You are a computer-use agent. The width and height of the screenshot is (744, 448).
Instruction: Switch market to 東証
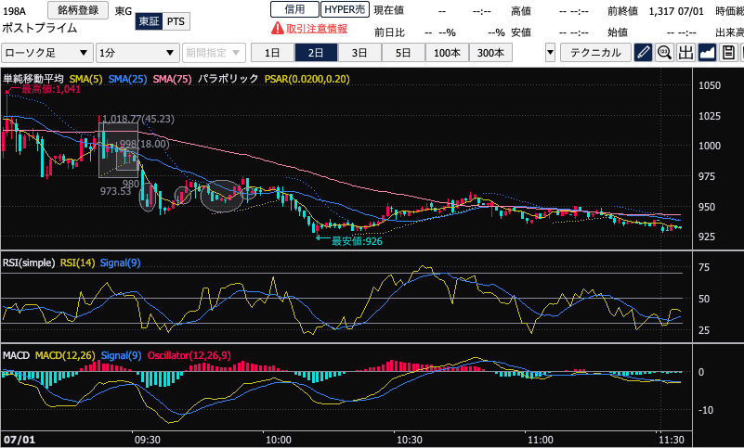click(149, 21)
